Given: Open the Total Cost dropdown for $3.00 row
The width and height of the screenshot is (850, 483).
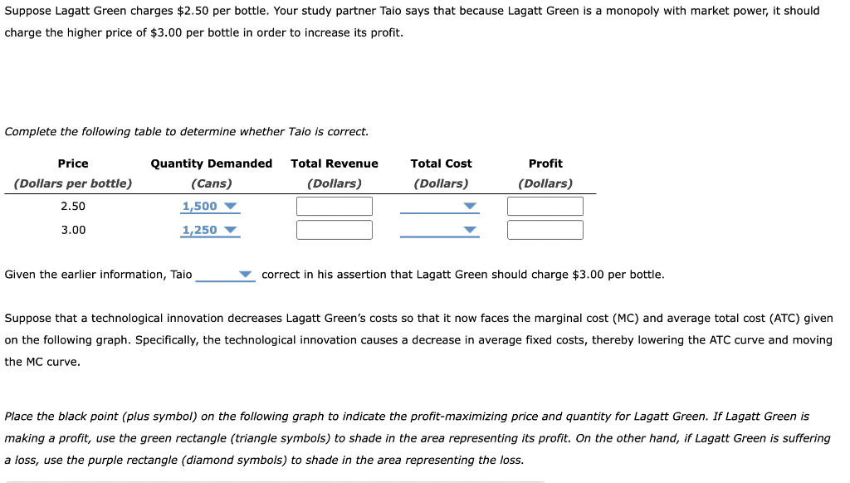Looking at the screenshot, I should click(x=440, y=230).
